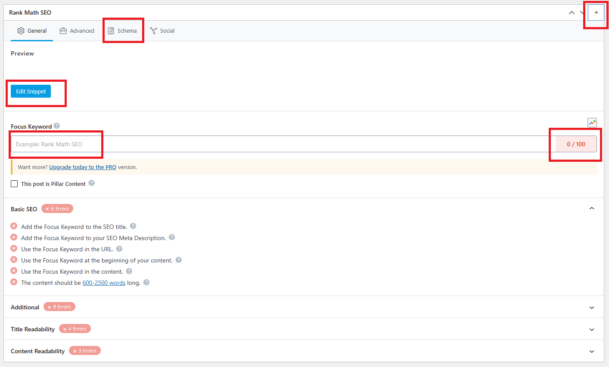Image resolution: width=609 pixels, height=367 pixels.
Task: Collapse the Basic SEO section
Action: pos(591,208)
